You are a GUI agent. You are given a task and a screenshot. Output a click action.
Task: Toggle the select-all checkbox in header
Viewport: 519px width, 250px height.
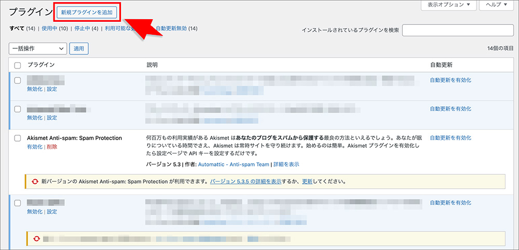point(18,65)
